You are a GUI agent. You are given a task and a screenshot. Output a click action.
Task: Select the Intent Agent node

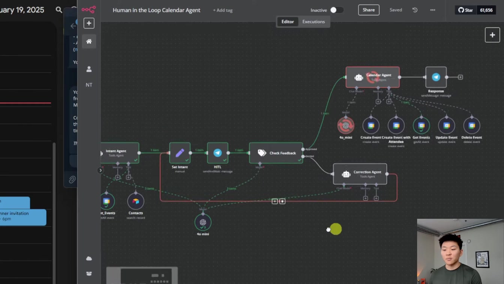point(120,153)
